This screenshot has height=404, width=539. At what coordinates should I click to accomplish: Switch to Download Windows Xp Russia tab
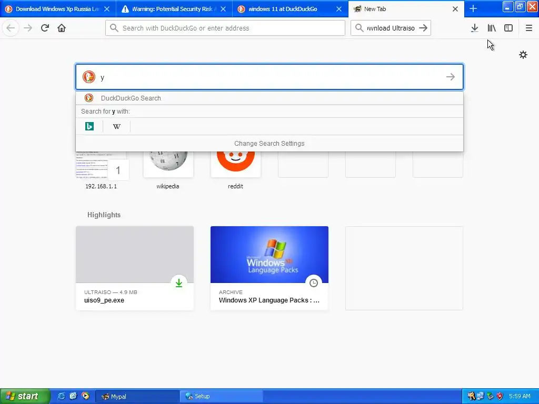[x=58, y=9]
